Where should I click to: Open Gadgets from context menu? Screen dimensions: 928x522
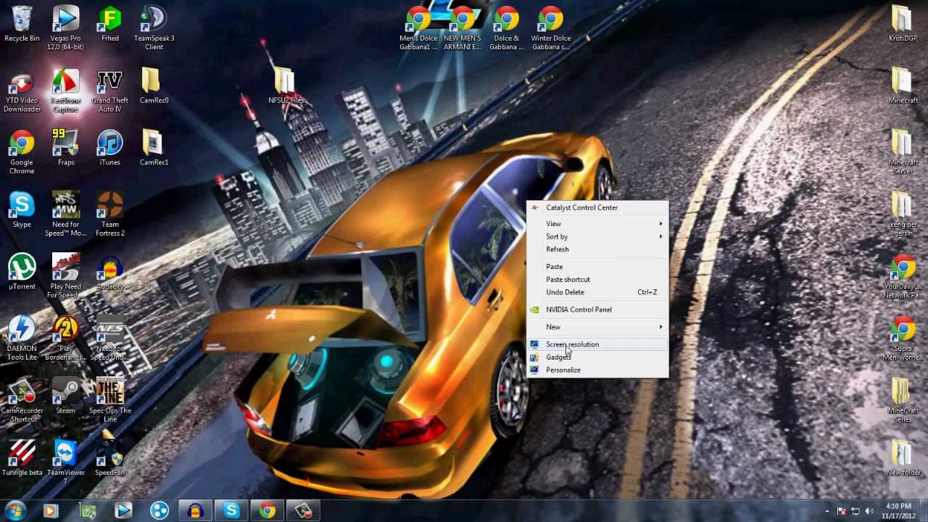597,357
